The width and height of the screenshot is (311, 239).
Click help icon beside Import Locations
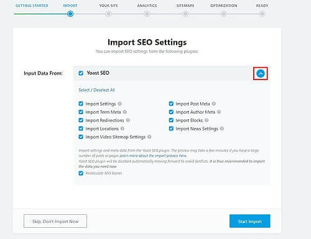coord(123,129)
